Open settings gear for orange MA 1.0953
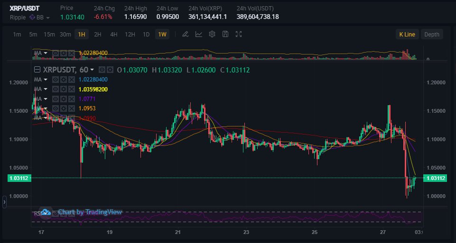 point(64,108)
